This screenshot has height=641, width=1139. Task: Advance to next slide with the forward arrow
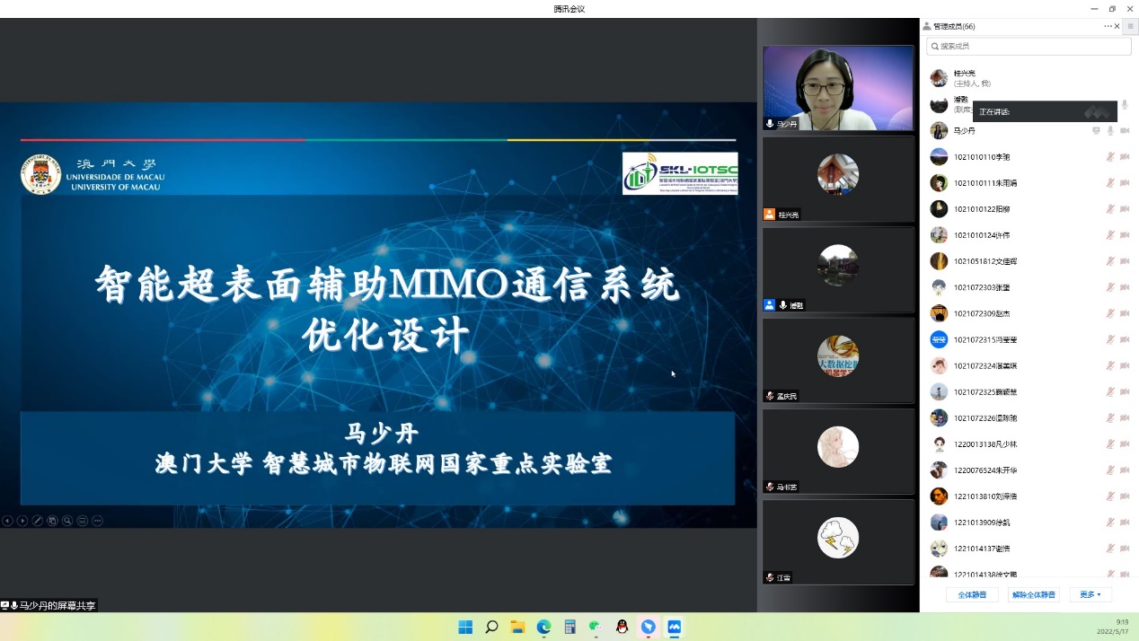[22, 521]
